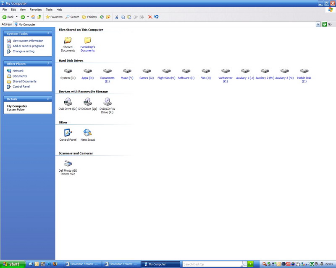Screen dimensions: 336x268
Task: Open the Back button history dropdown
Action: [17, 17]
